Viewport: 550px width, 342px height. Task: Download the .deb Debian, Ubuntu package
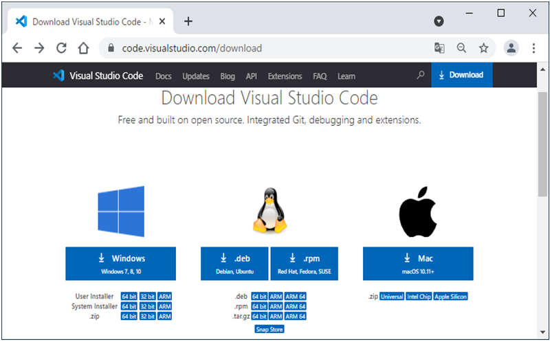(234, 264)
